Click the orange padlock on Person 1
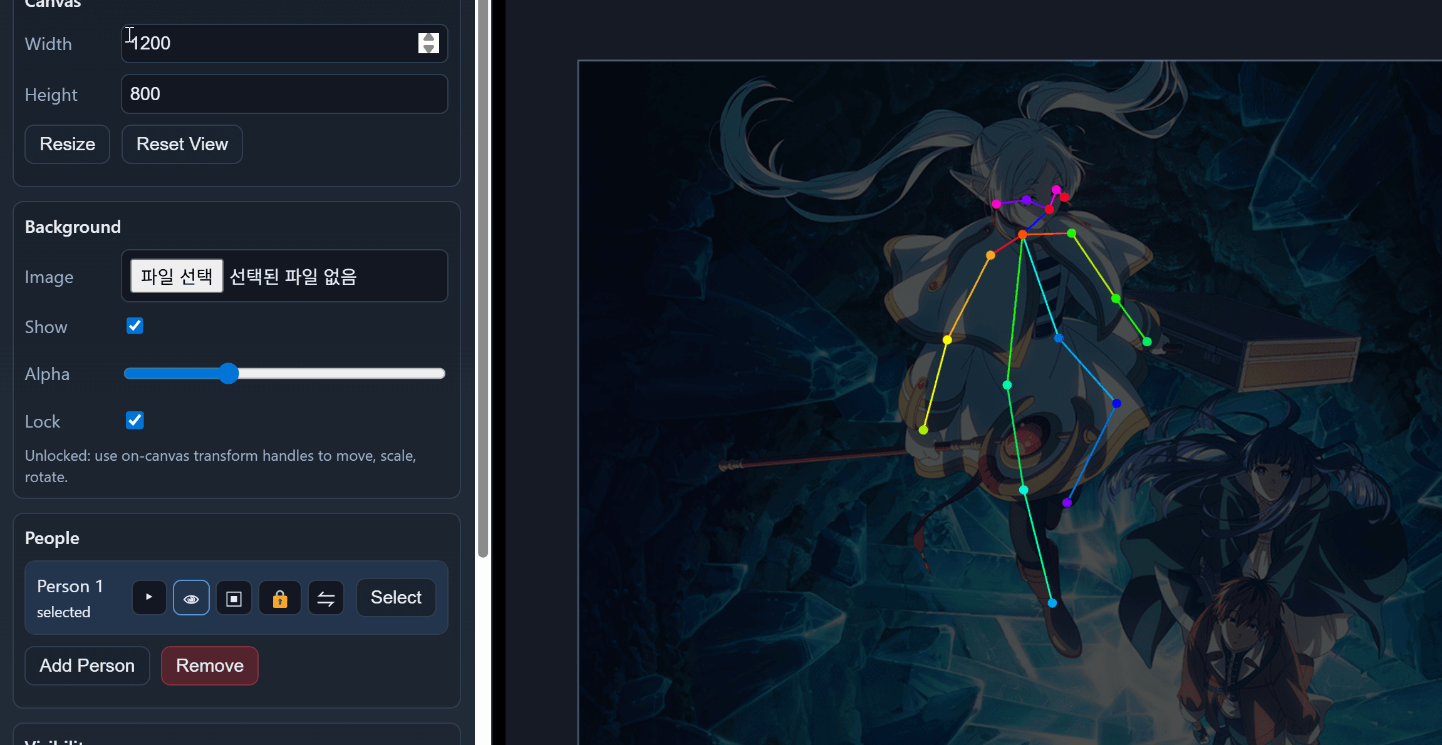Viewport: 1442px width, 745px height. coord(280,598)
